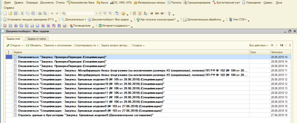
Task: Open the calculator icon in toolbar
Action: tap(134, 13)
